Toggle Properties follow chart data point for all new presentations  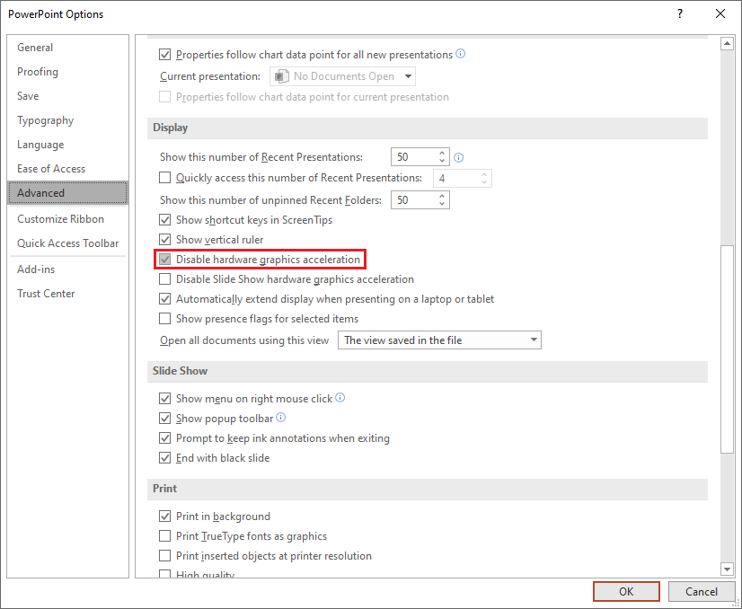[164, 55]
